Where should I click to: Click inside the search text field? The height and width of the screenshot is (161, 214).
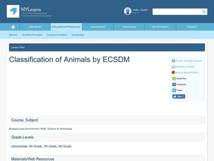click(177, 12)
